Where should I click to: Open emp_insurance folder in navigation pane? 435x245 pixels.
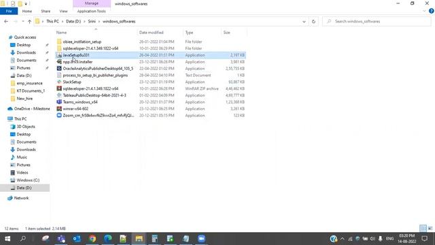click(29, 83)
